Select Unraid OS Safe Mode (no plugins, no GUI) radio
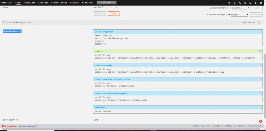This screenshot has width=266, height=131. tap(260, 79)
